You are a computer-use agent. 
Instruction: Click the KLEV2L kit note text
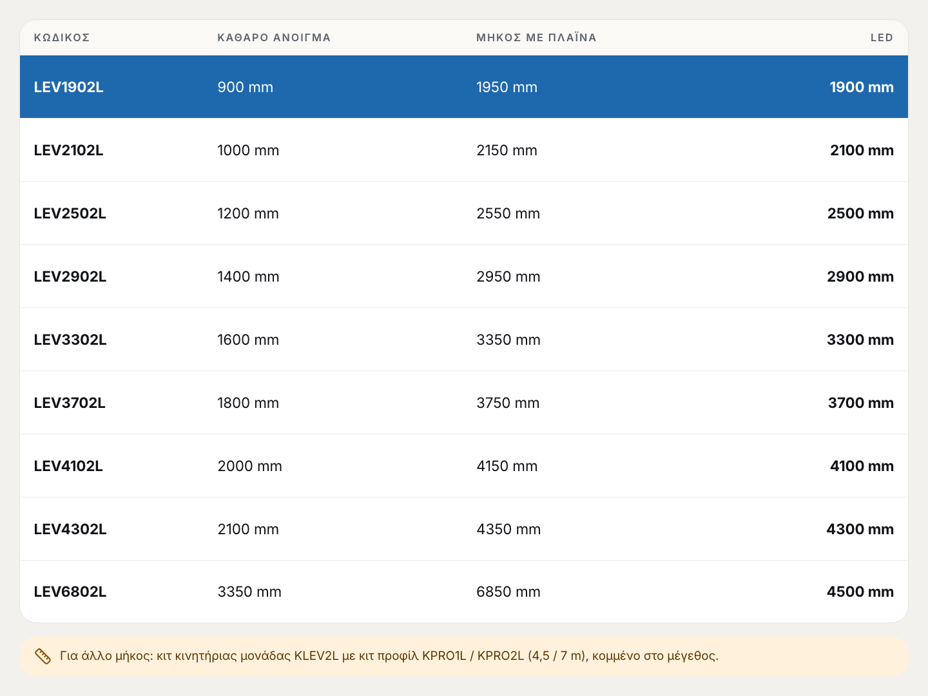(389, 656)
